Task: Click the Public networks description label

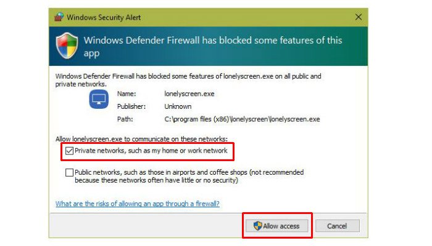Action: [x=189, y=177]
